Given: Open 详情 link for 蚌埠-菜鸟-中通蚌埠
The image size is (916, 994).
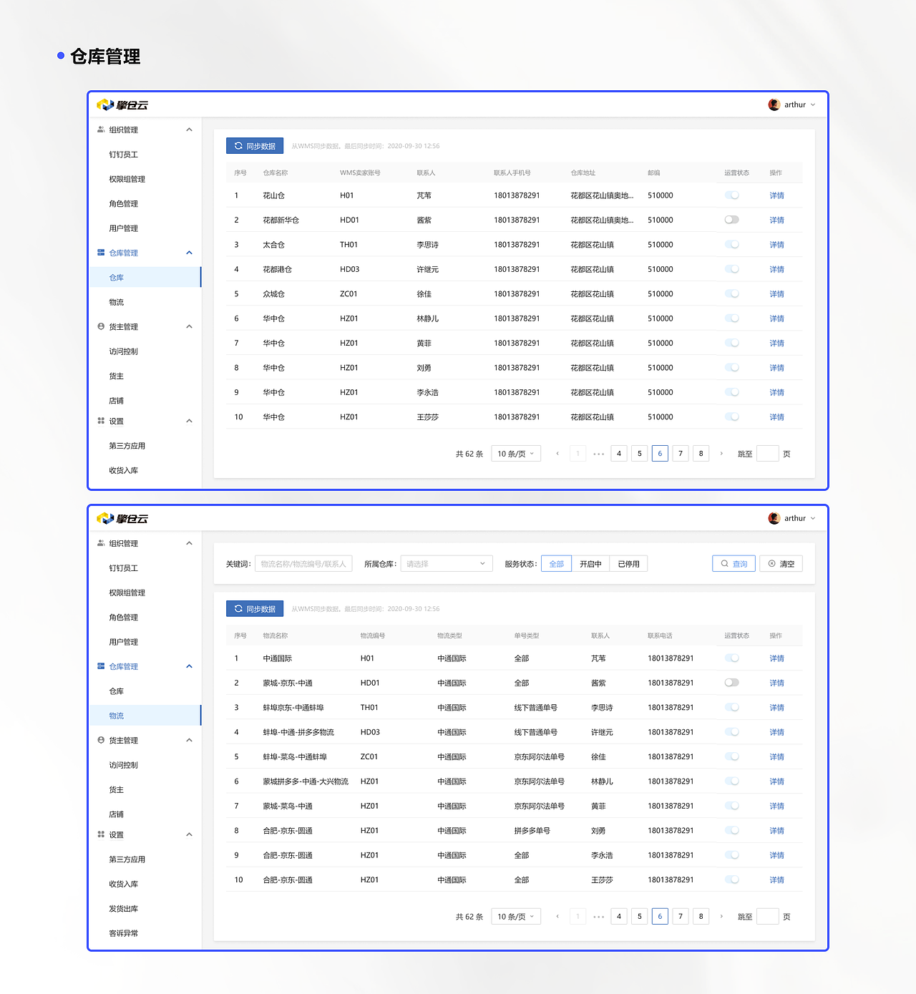Looking at the screenshot, I should tap(776, 756).
